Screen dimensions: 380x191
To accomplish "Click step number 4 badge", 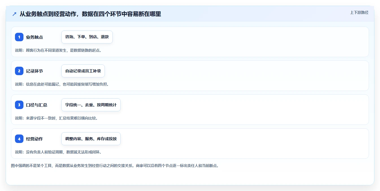I will click(19, 139).
